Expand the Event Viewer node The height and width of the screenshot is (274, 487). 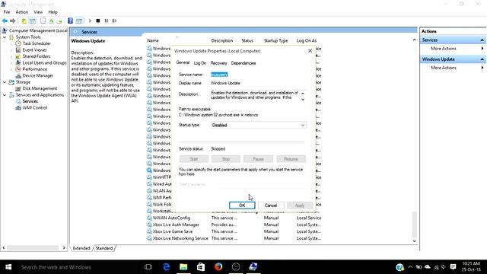coord(11,50)
